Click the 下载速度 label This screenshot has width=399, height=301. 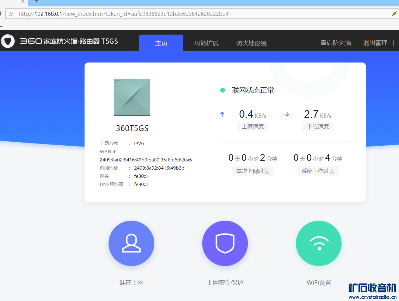(318, 127)
